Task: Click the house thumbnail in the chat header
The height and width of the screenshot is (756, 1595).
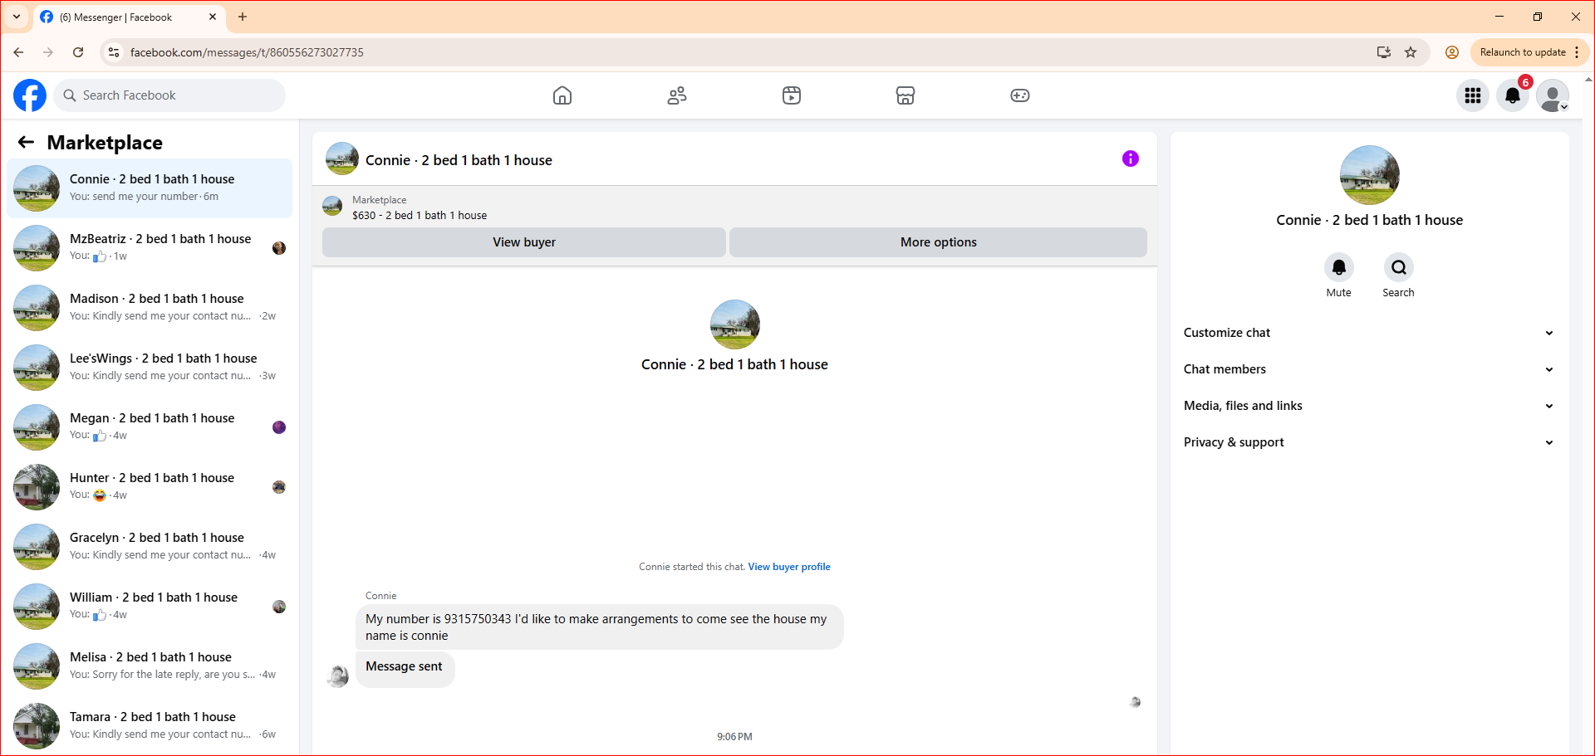Action: click(342, 159)
